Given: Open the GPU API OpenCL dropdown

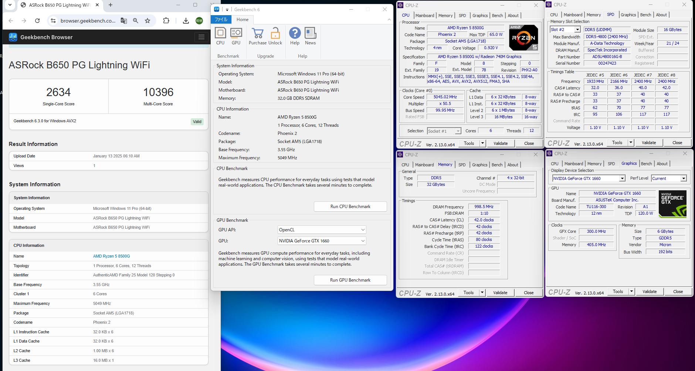Looking at the screenshot, I should pyautogui.click(x=322, y=230).
